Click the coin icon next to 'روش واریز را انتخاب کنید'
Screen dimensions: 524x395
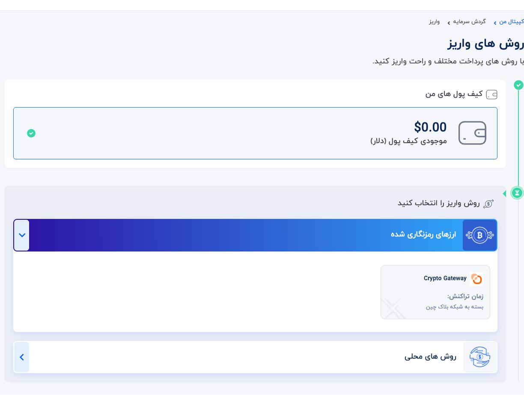point(488,203)
